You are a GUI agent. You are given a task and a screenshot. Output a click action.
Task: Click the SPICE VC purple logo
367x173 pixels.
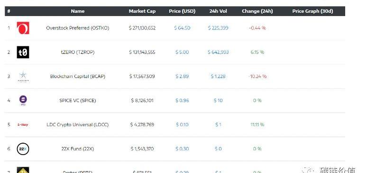[x=23, y=100]
